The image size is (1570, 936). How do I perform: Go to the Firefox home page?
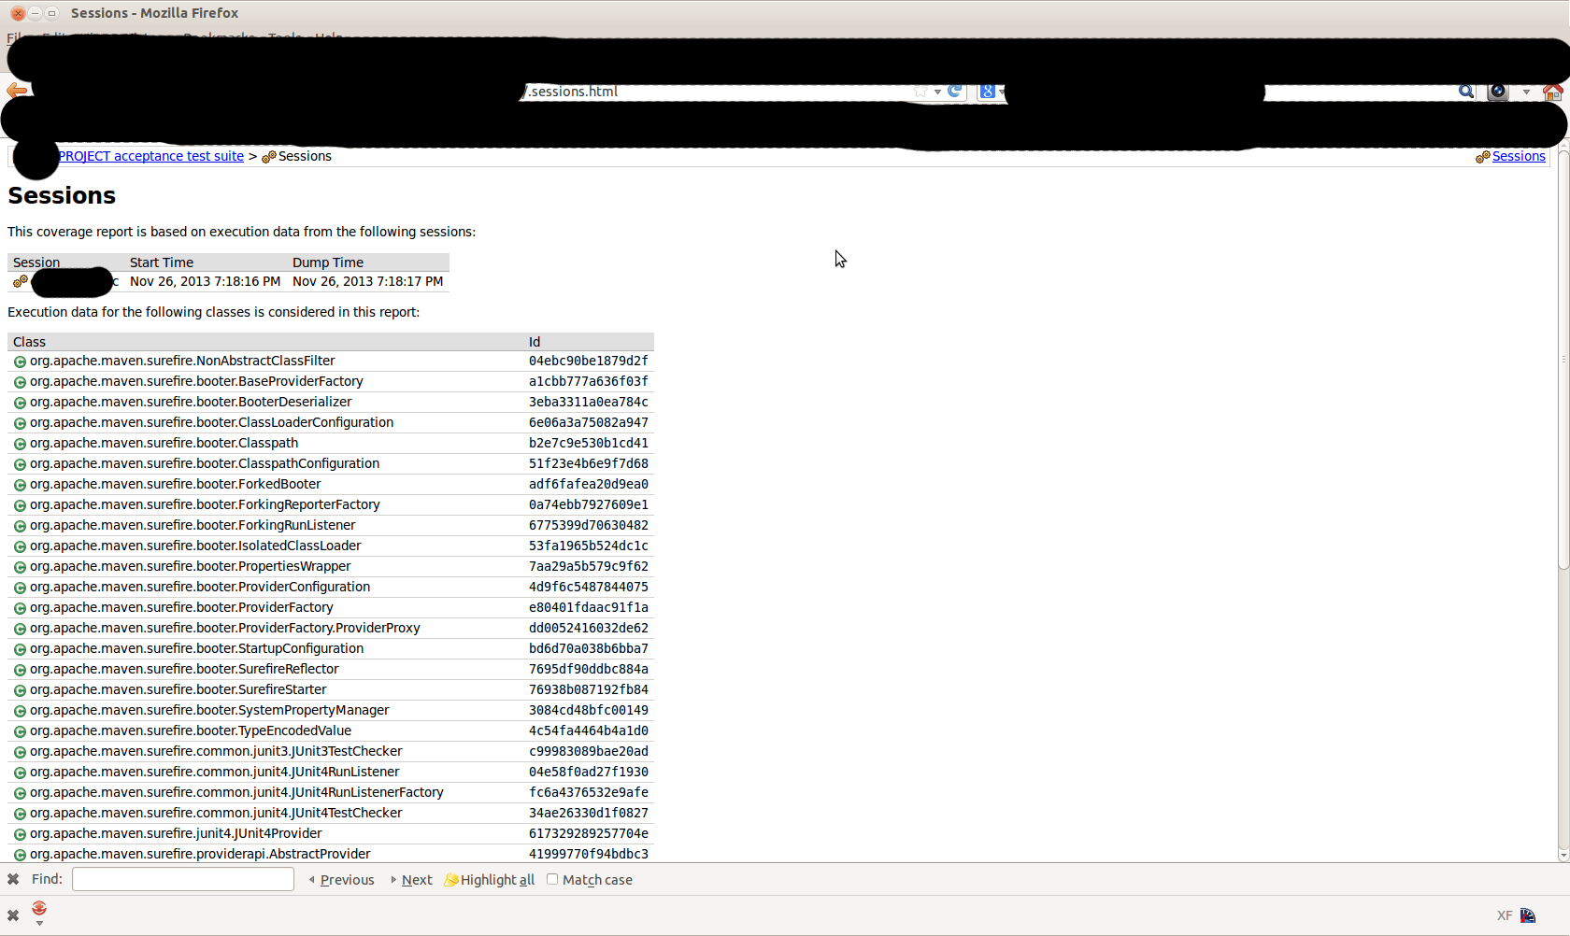click(x=1553, y=92)
